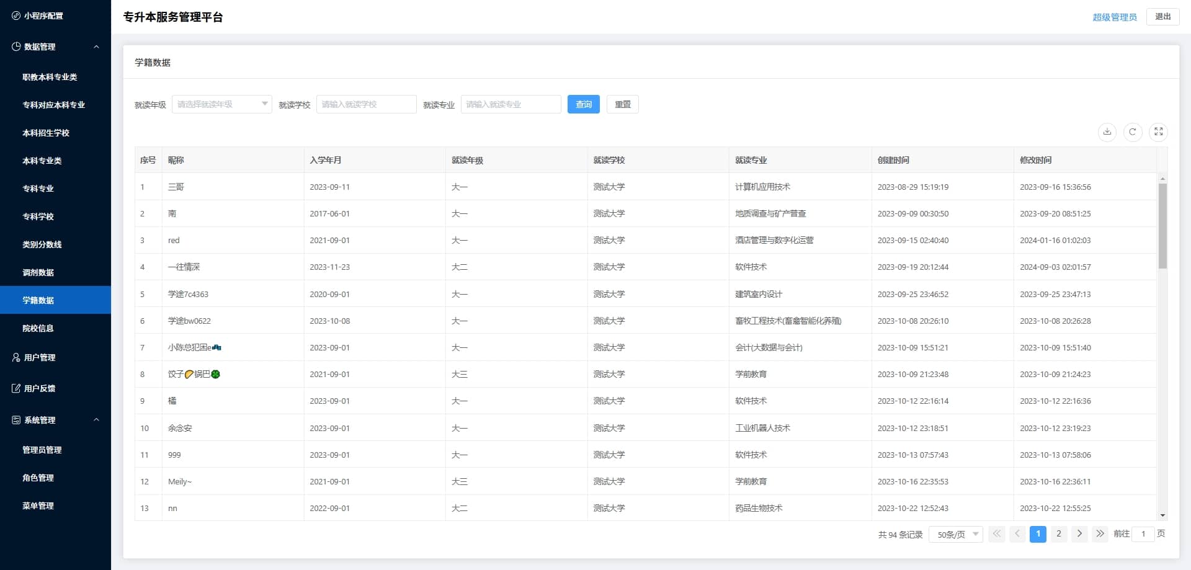Click the 系统管理 list icon
This screenshot has width=1191, height=570.
point(16,420)
